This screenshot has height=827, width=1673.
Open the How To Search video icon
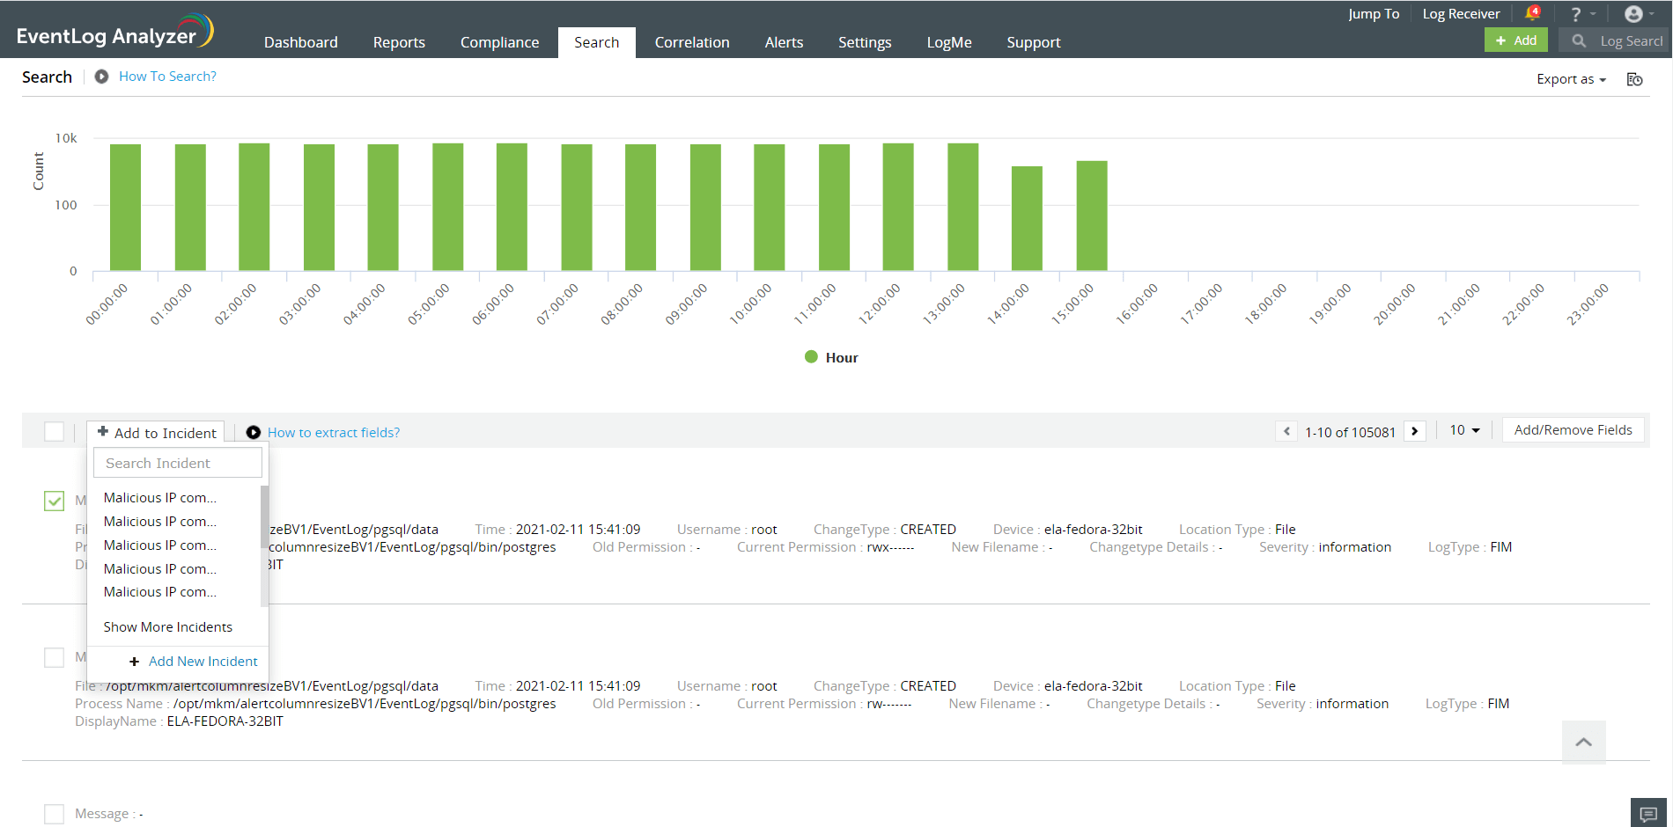pyautogui.click(x=101, y=76)
